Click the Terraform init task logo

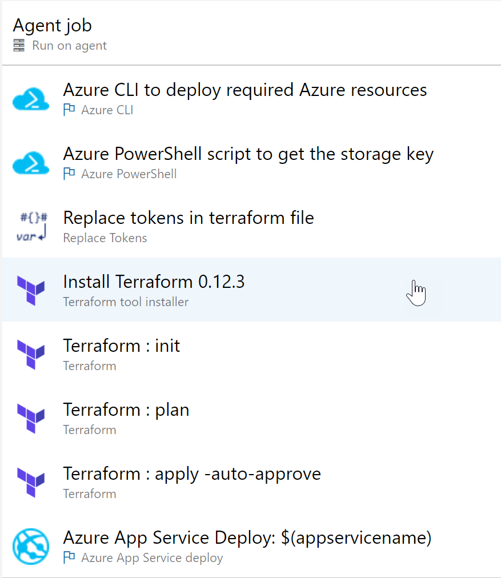(31, 355)
